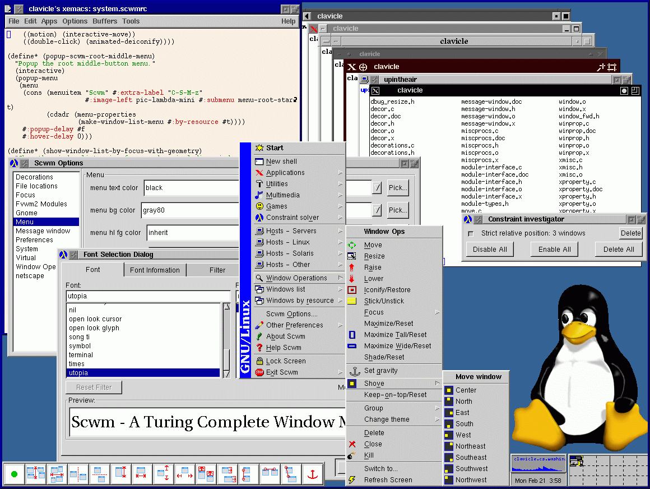Click the Font name input field
Image resolution: width=650 pixels, height=489 pixels.
coord(148,296)
